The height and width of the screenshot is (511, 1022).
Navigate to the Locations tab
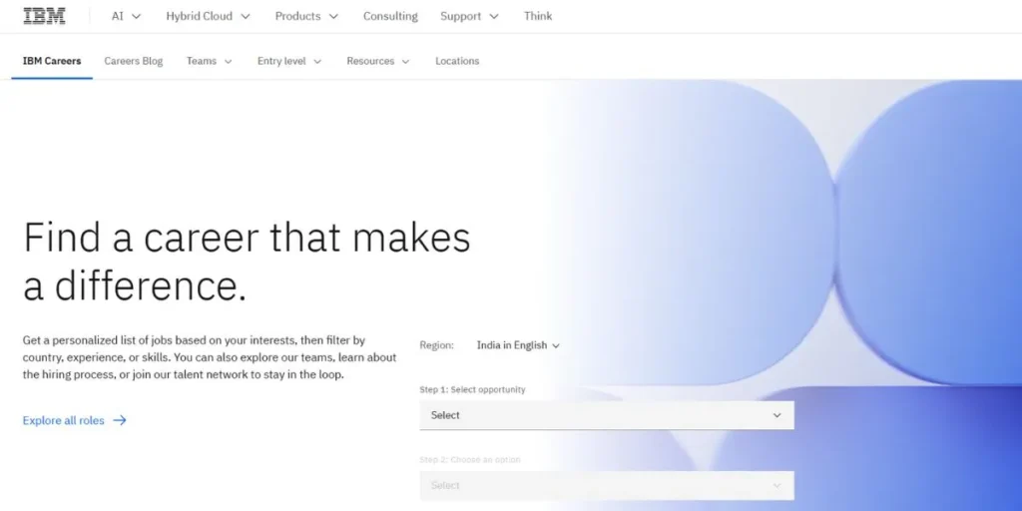(x=457, y=61)
